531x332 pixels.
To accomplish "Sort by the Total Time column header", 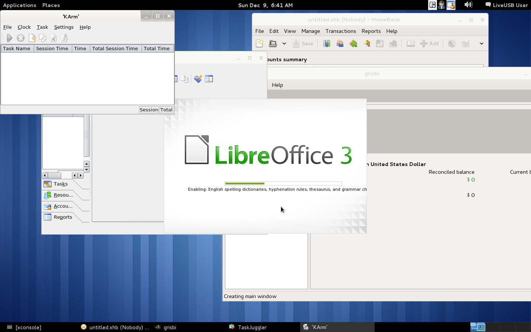I will pyautogui.click(x=157, y=49).
